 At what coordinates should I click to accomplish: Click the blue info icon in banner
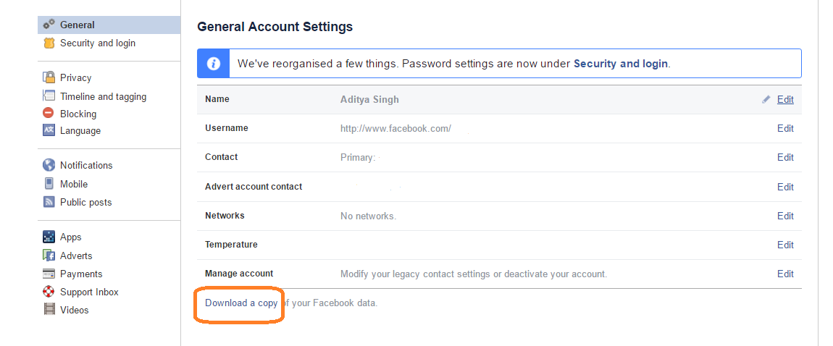213,64
